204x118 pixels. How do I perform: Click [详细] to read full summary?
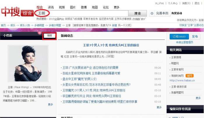[x=110, y=56]
